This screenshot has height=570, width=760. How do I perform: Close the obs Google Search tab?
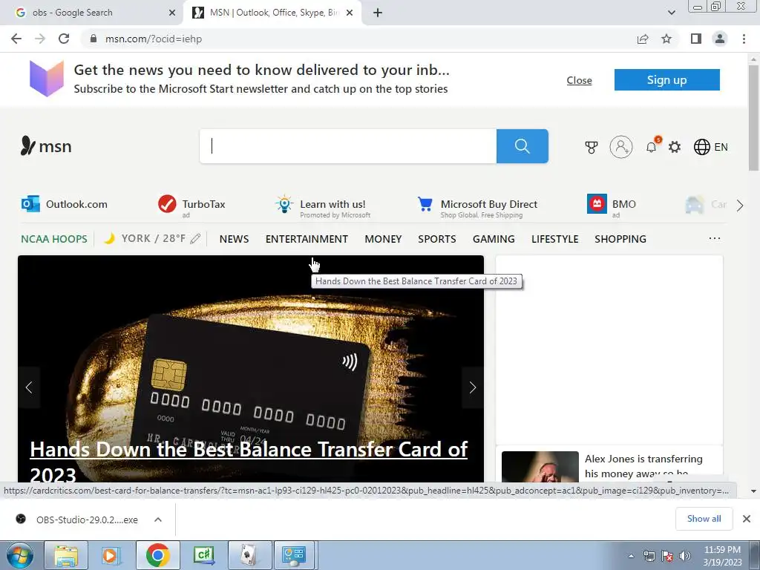pyautogui.click(x=172, y=13)
